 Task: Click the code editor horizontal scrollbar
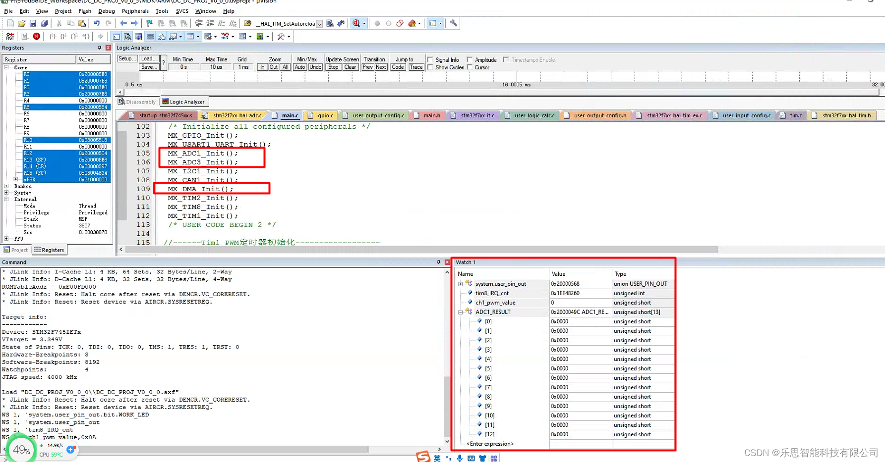click(421, 250)
